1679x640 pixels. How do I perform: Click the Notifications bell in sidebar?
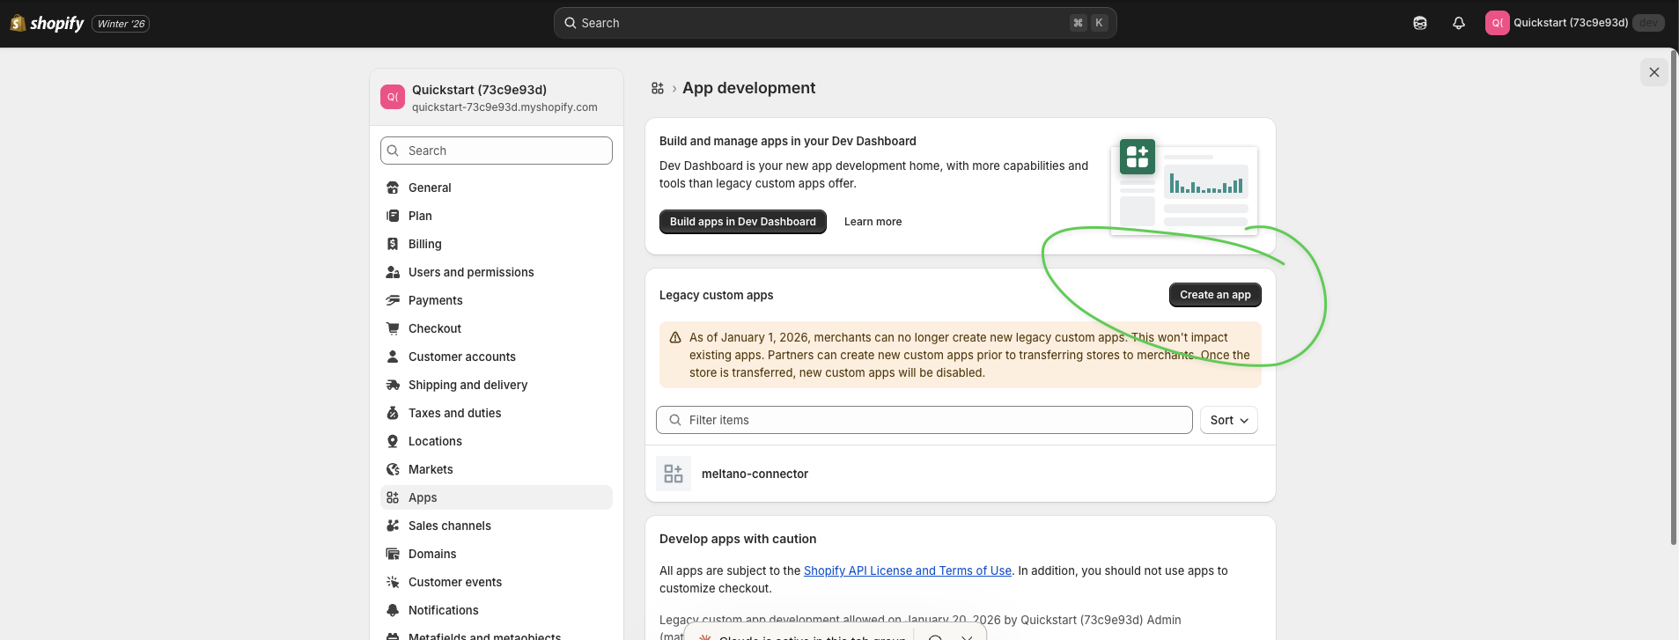[x=393, y=610]
